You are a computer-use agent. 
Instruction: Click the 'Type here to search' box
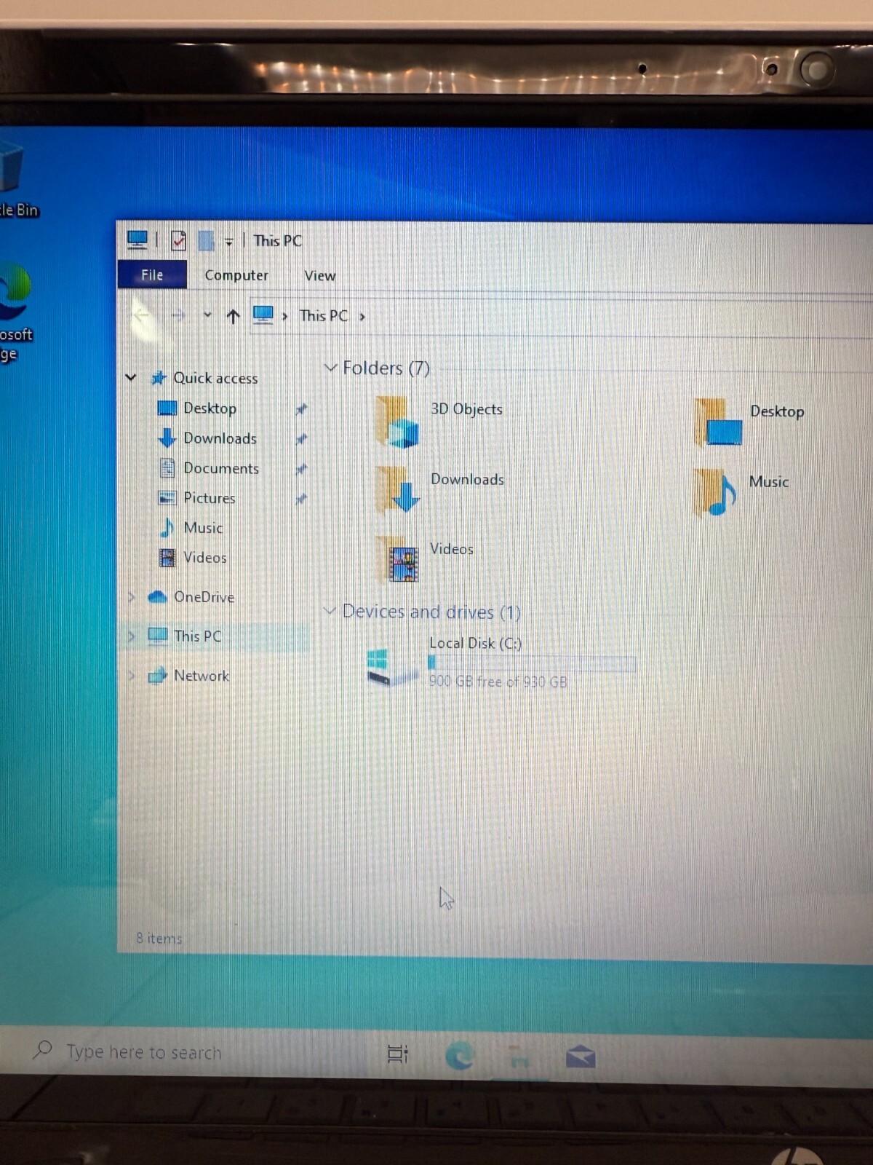143,1052
